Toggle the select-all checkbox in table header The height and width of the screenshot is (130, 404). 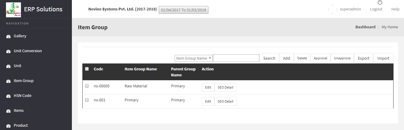pos(87,69)
